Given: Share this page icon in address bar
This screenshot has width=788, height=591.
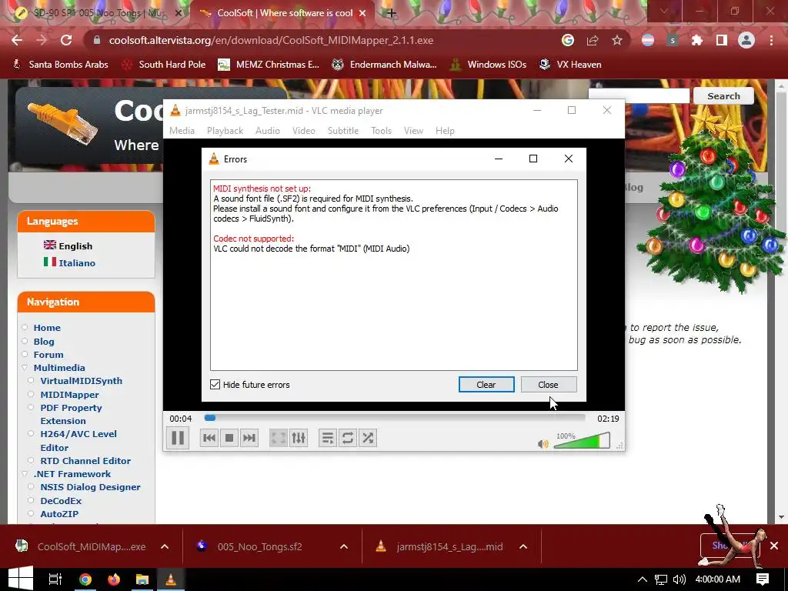Looking at the screenshot, I should point(593,40).
